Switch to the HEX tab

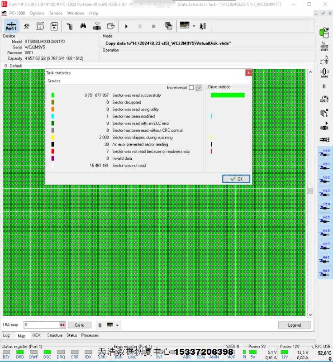coord(36,335)
